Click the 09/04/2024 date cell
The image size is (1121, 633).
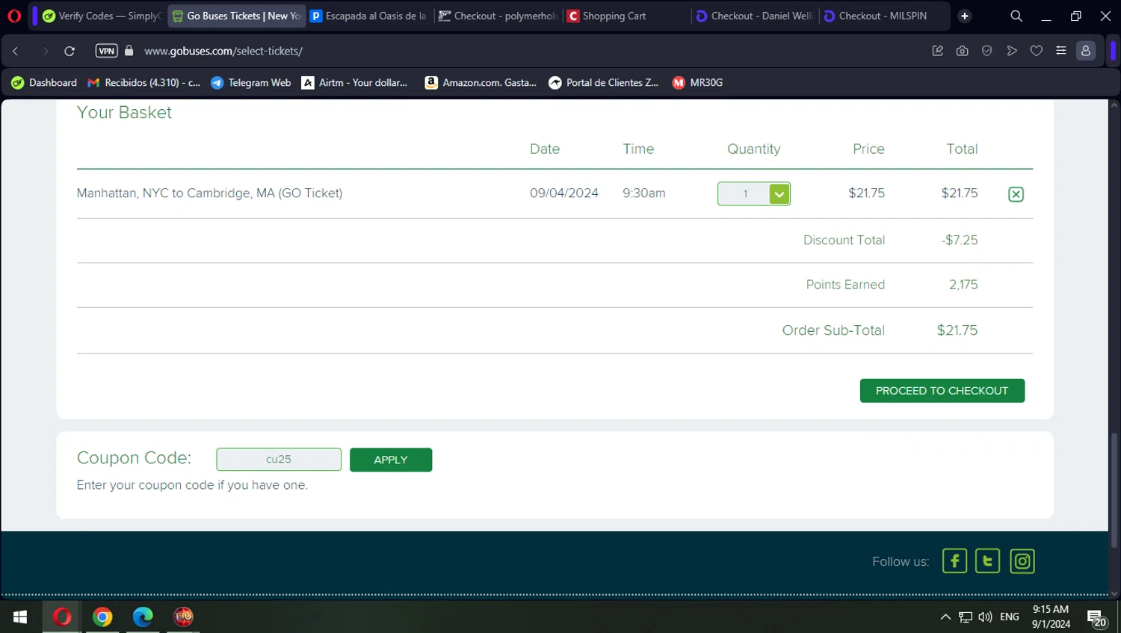(x=564, y=193)
